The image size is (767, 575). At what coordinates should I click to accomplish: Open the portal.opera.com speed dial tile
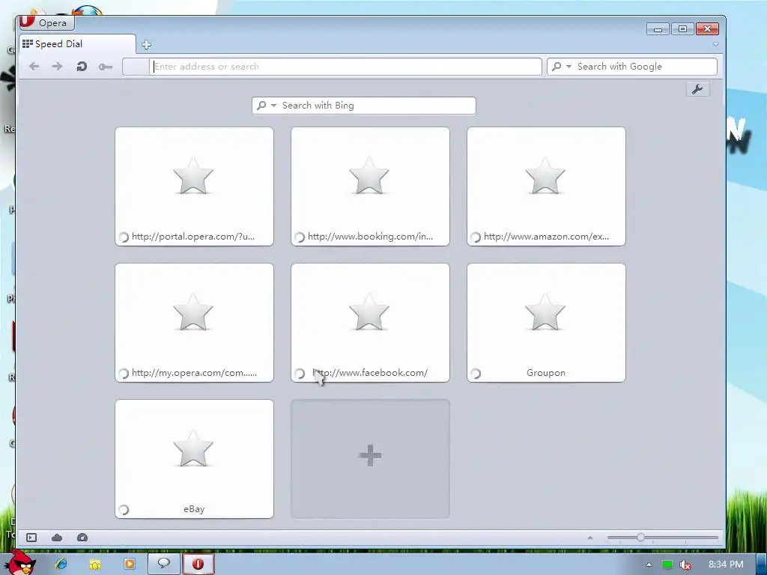coord(194,186)
